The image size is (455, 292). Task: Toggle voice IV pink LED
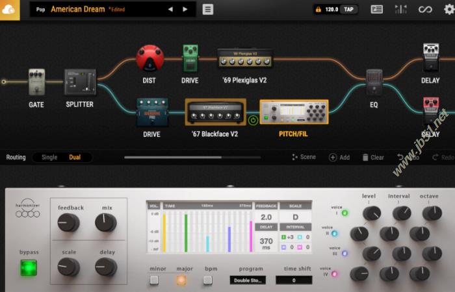click(x=334, y=274)
